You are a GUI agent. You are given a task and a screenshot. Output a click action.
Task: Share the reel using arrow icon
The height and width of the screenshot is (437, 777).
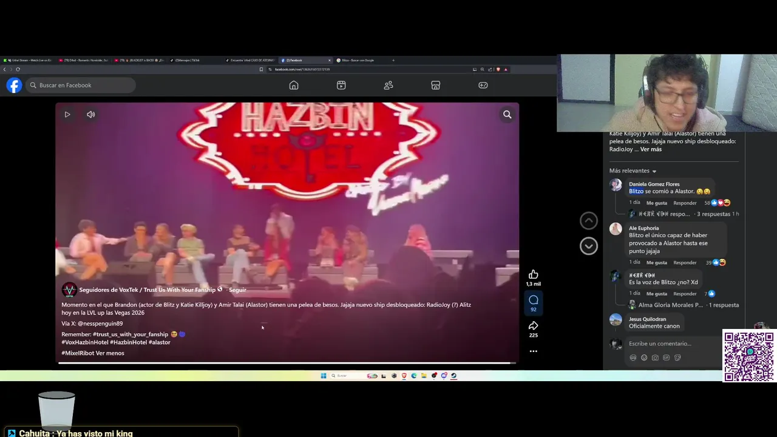[534, 326]
